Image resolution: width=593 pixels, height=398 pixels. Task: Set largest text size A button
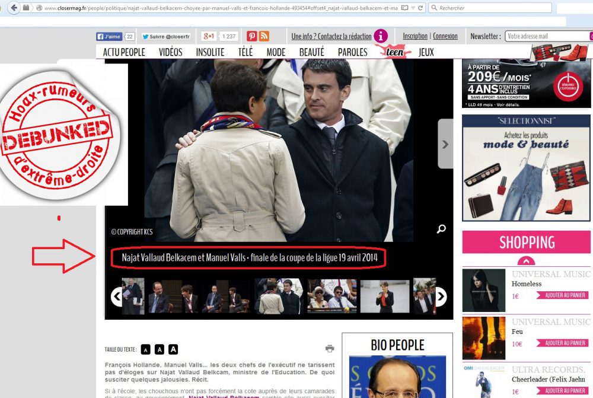173,349
